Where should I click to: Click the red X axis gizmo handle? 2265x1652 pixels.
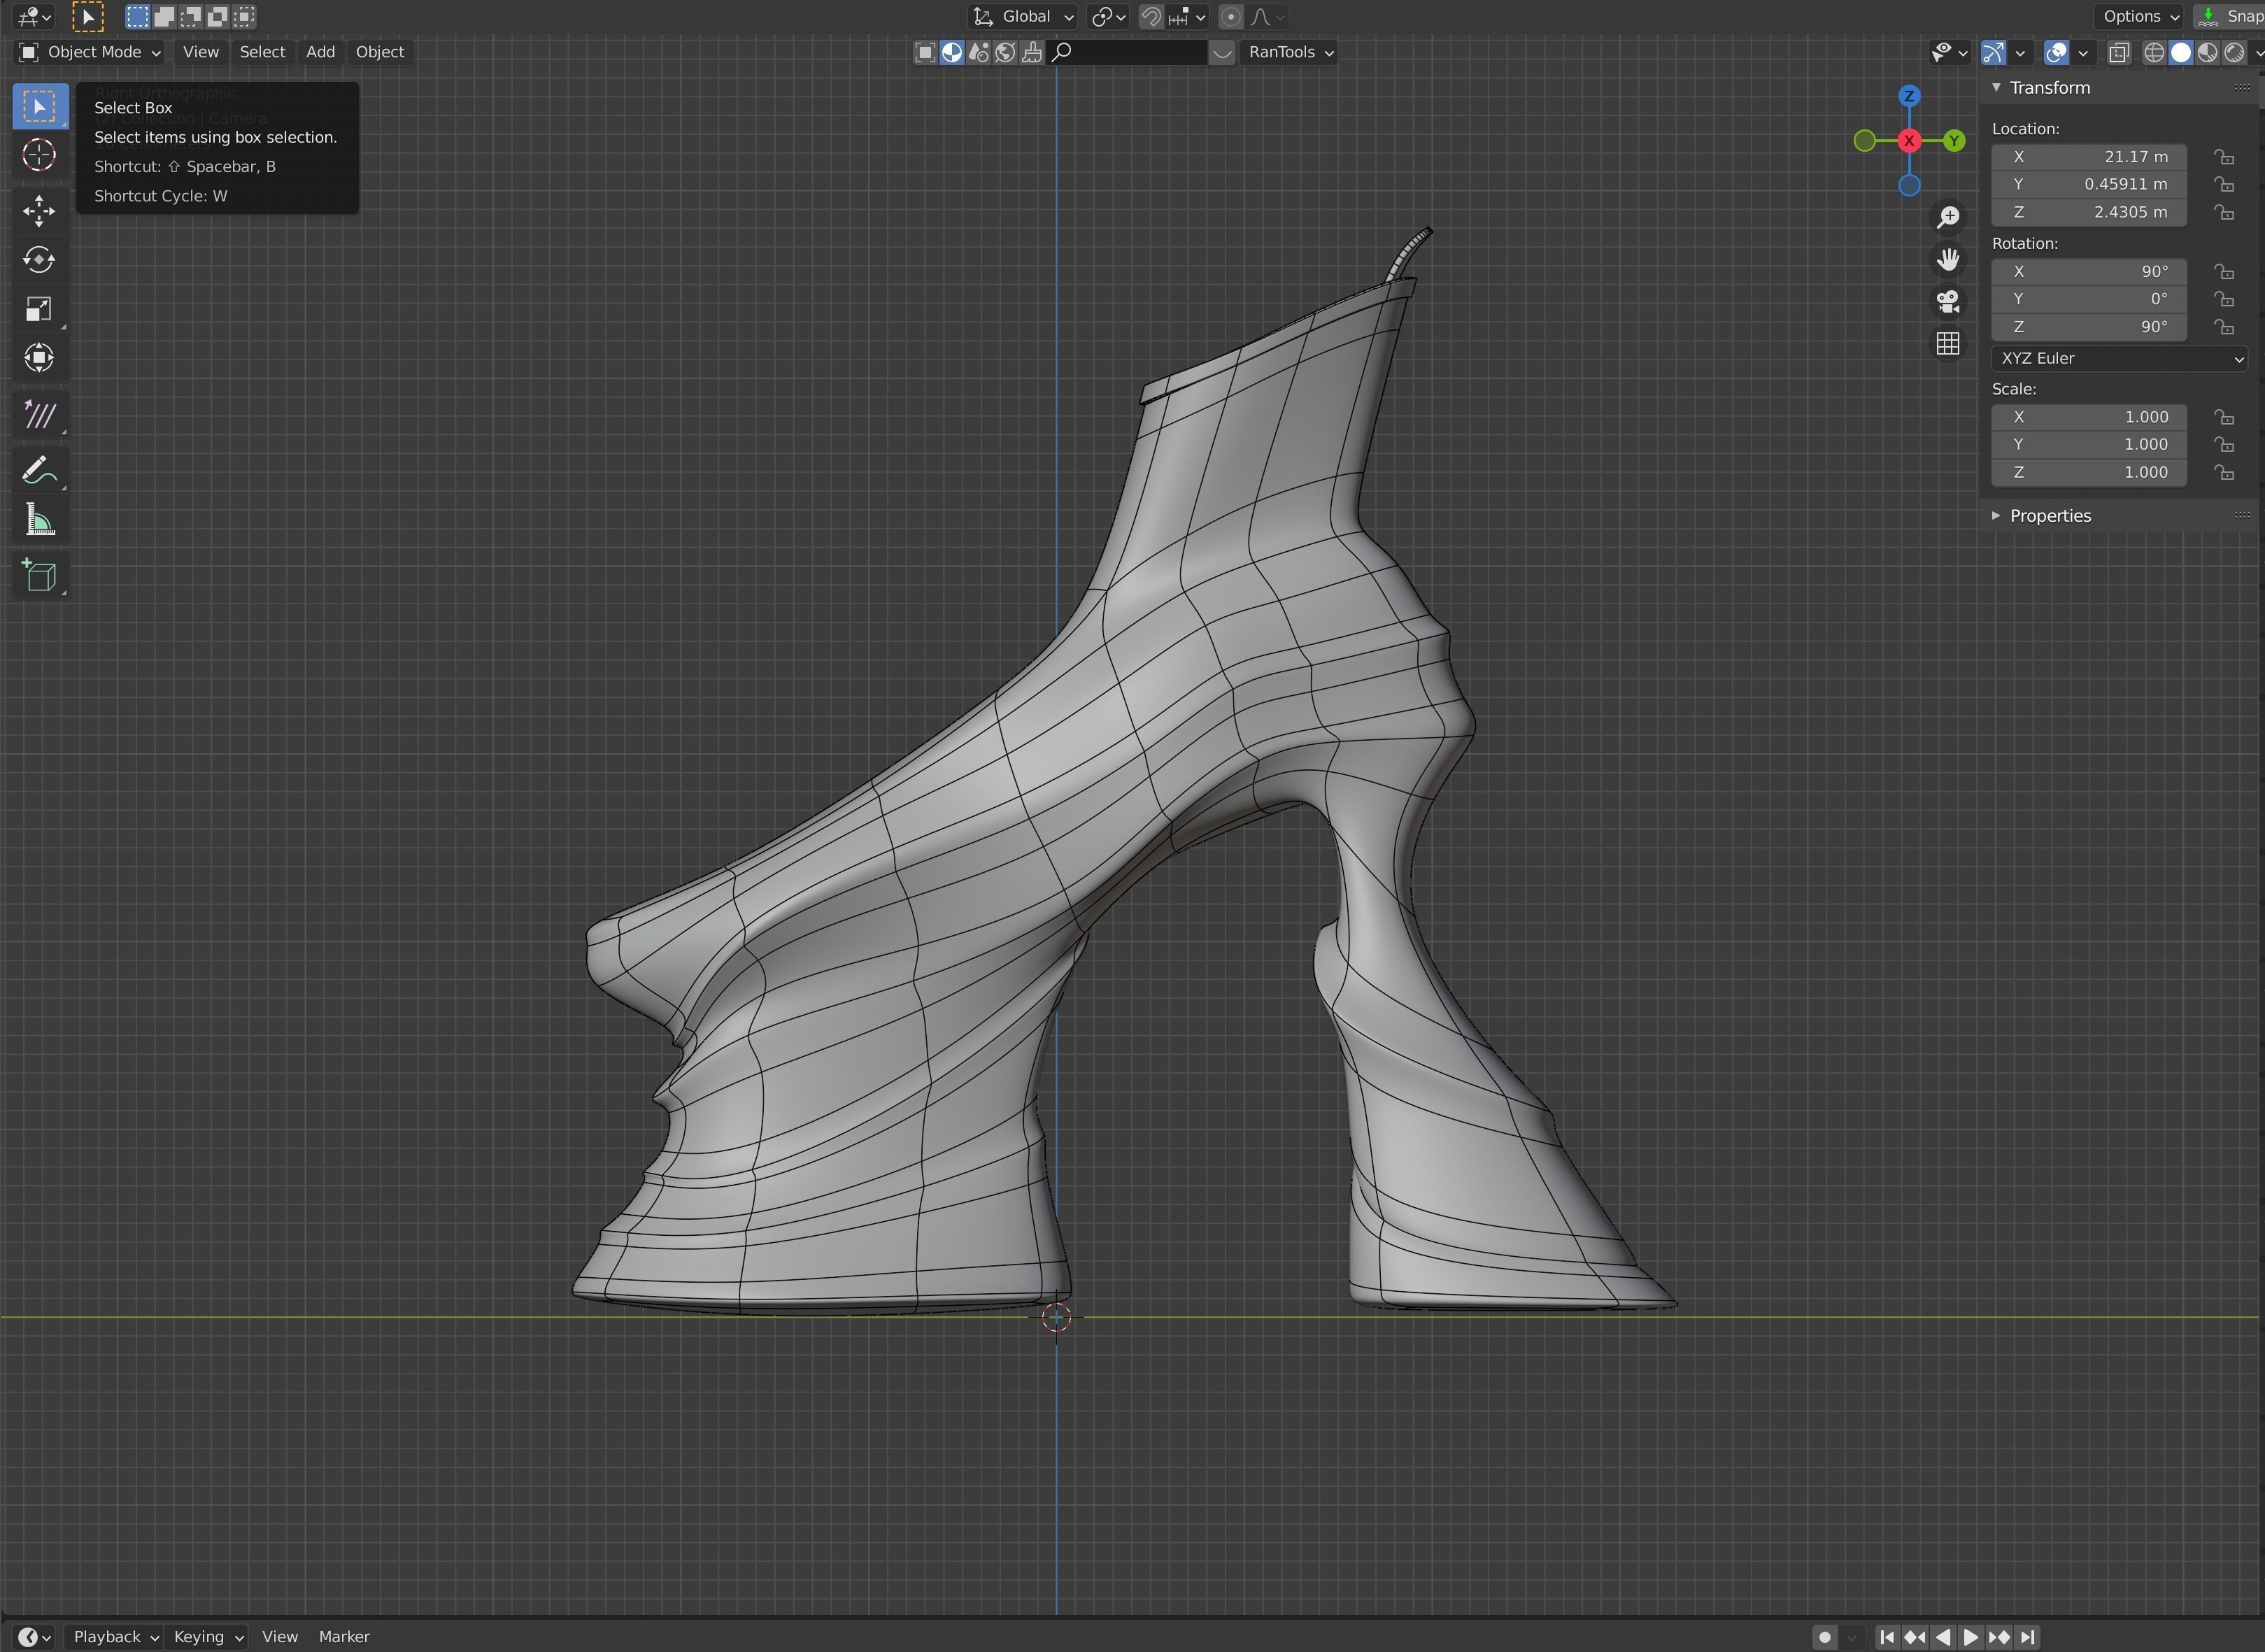pyautogui.click(x=1909, y=141)
